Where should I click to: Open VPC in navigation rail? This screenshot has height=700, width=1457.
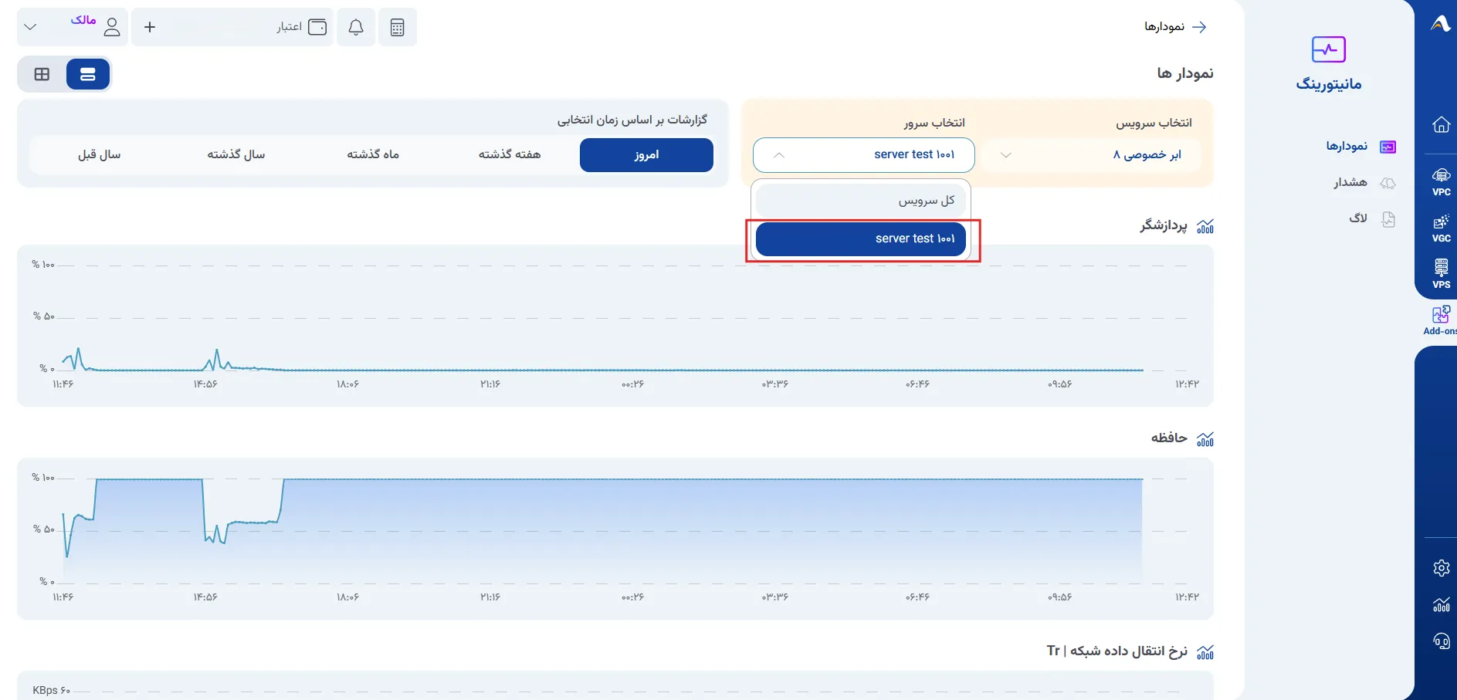pos(1441,182)
